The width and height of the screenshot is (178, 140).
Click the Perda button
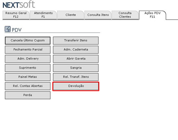click(x=28, y=95)
